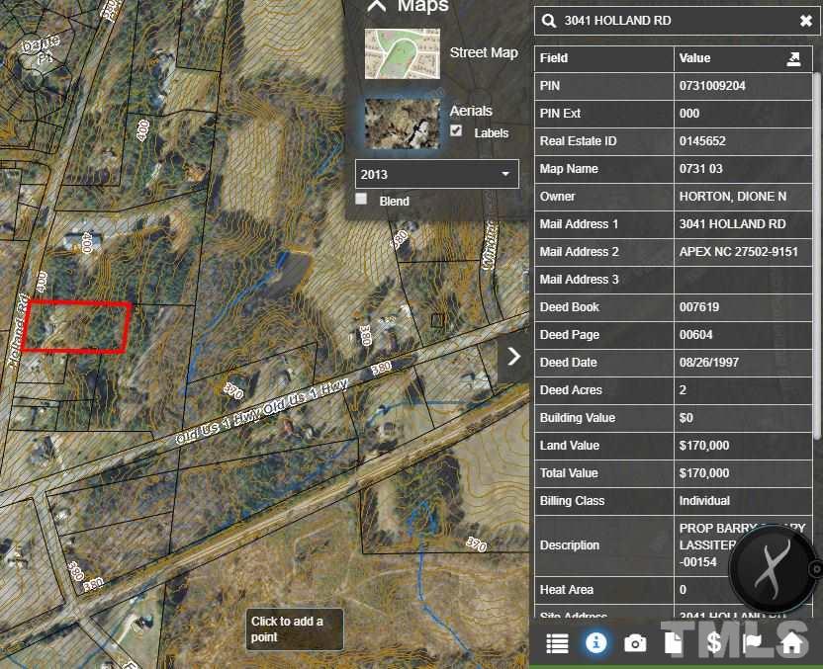
Task: Click the Description field label
Action: [x=570, y=545]
